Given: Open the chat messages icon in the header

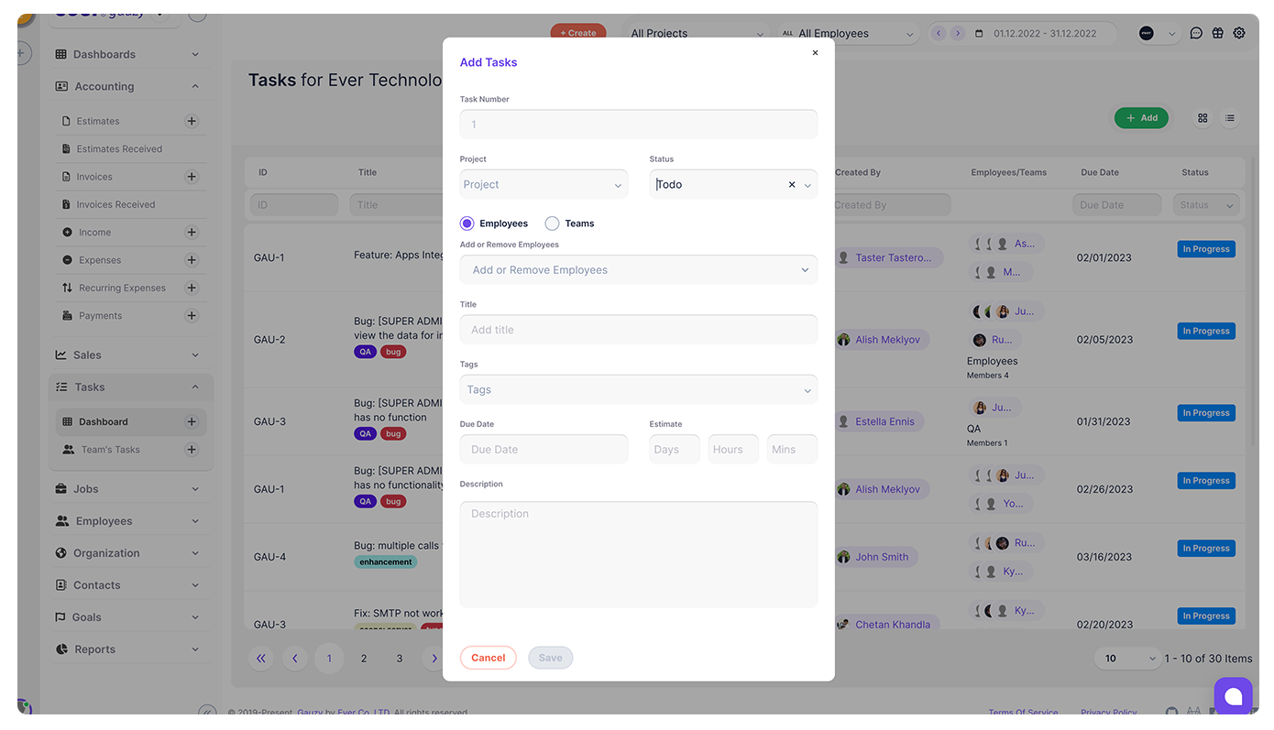Looking at the screenshot, I should (1195, 33).
